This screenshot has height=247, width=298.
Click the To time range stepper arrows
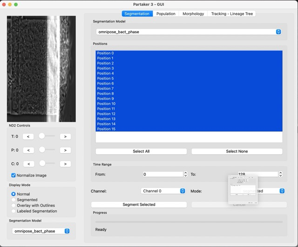tap(280, 174)
